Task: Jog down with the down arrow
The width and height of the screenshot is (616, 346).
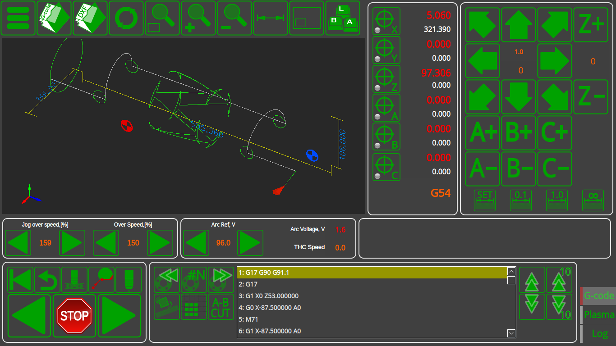Action: [x=519, y=97]
